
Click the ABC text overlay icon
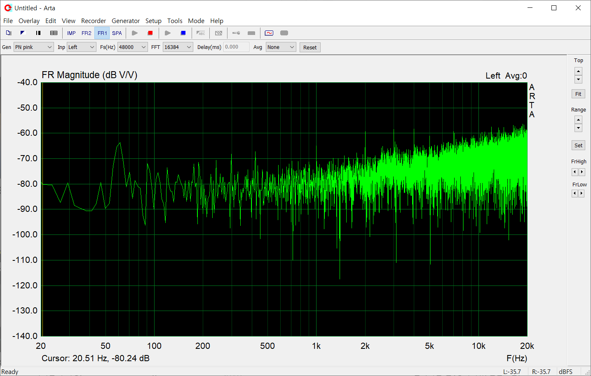tap(201, 33)
